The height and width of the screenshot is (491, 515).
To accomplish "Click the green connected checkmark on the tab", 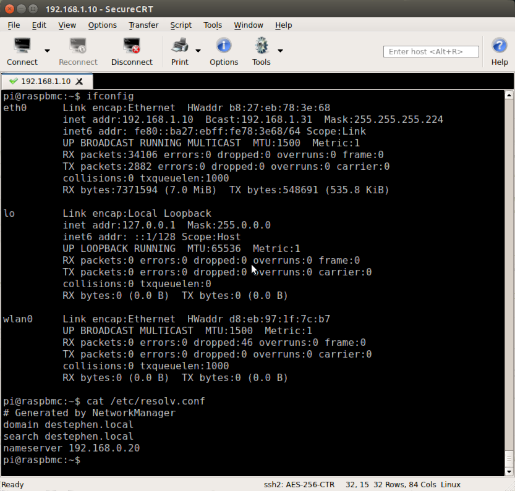I will point(13,81).
